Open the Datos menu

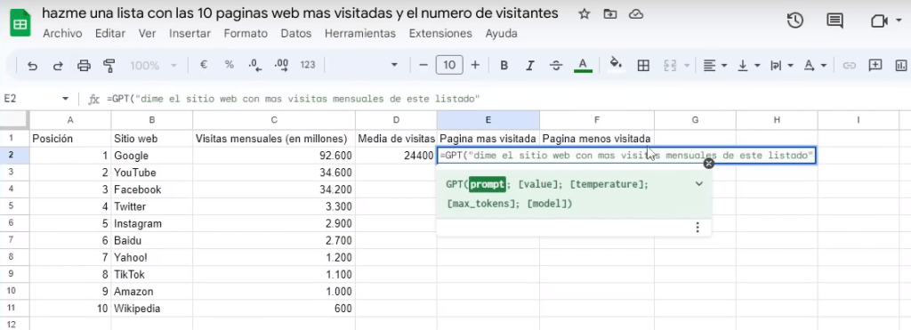pyautogui.click(x=296, y=34)
